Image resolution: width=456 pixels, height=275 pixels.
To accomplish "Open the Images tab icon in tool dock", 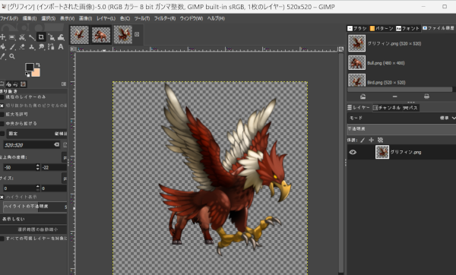I will point(24,84).
